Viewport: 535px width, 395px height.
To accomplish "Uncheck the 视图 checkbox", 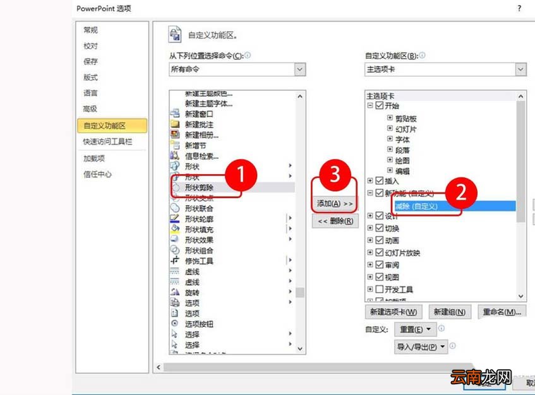I will (380, 277).
